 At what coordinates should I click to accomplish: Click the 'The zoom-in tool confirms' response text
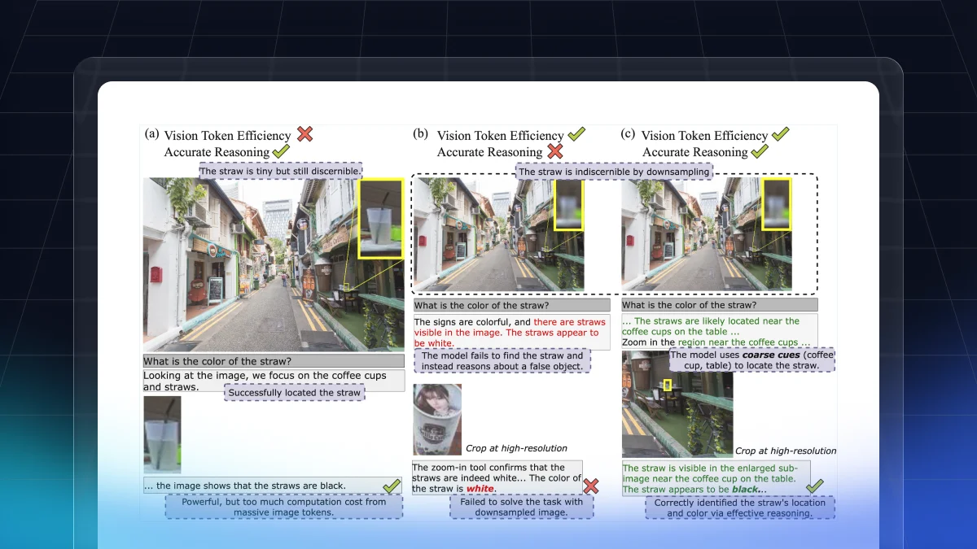pyautogui.click(x=497, y=477)
